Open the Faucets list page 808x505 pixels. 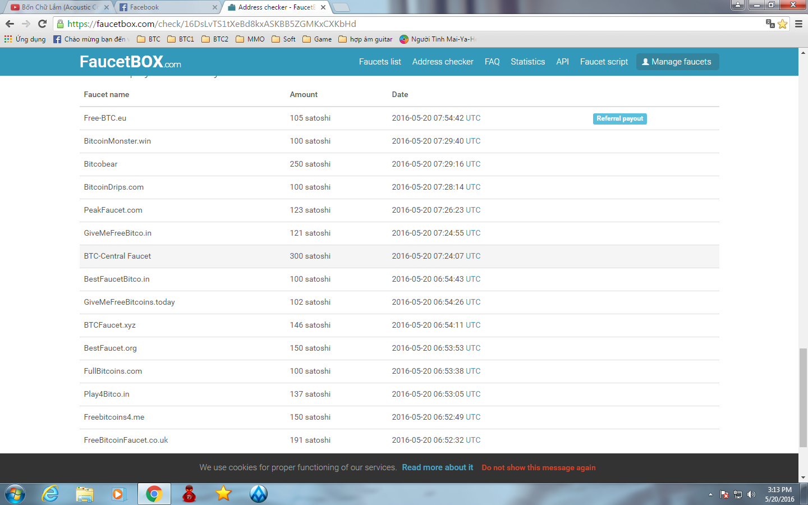[x=380, y=62]
